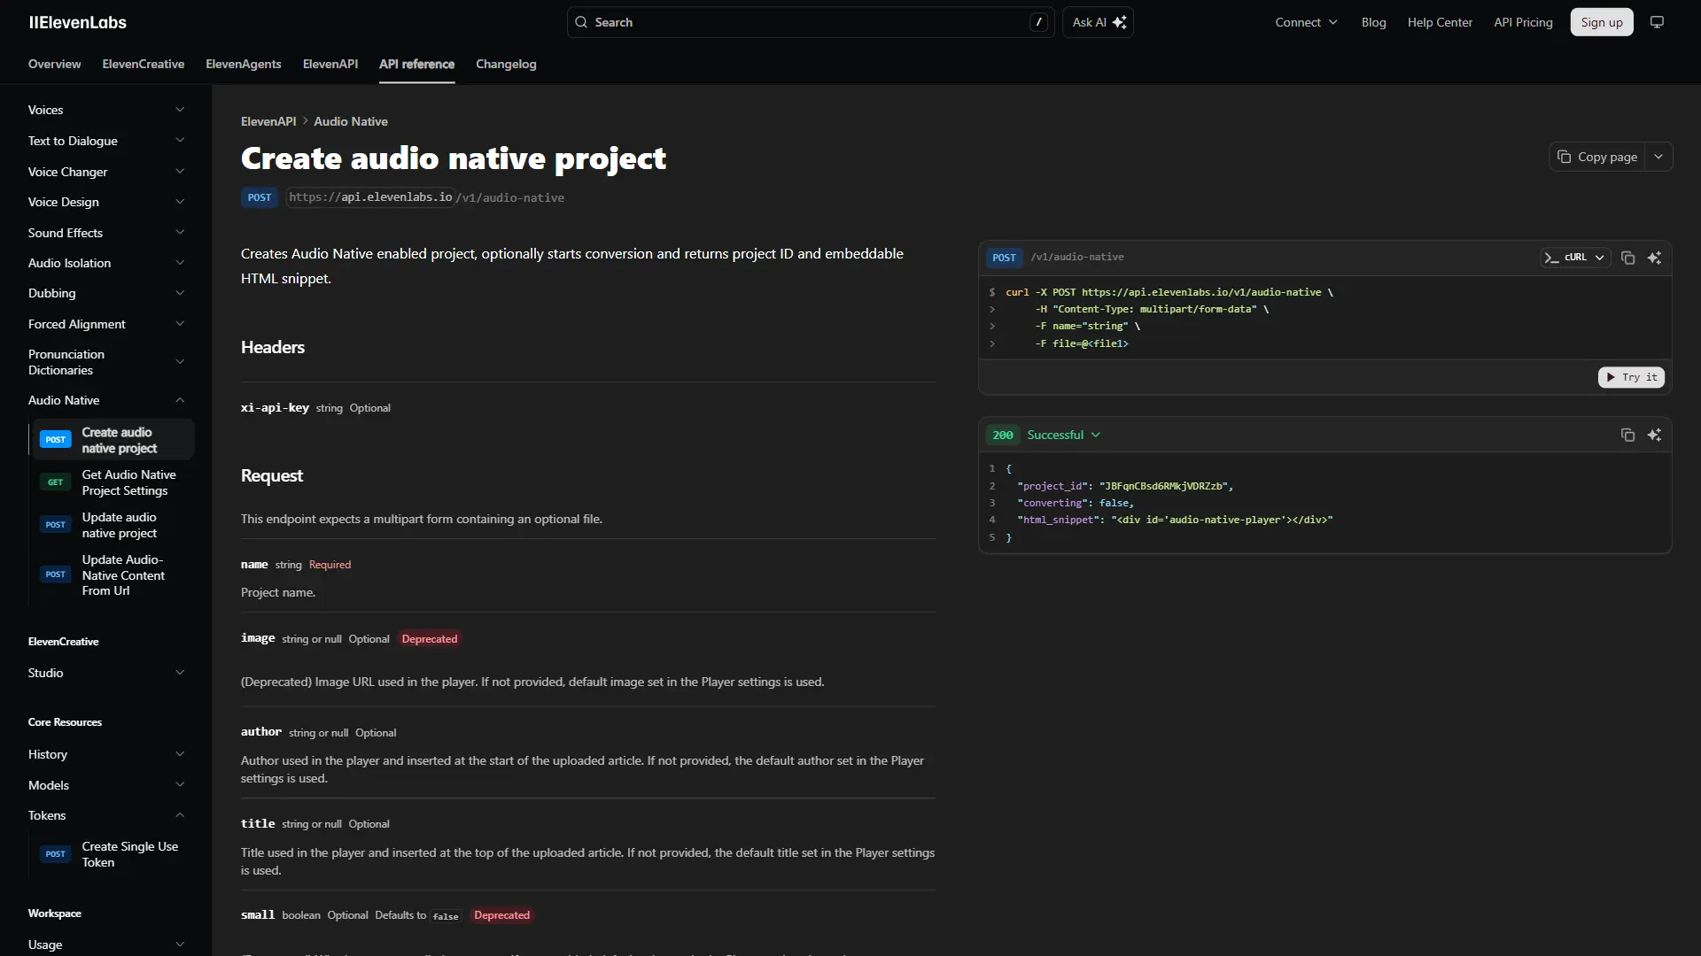Expand the Voice Design section
Viewport: 1701px width, 956px height.
(106, 202)
